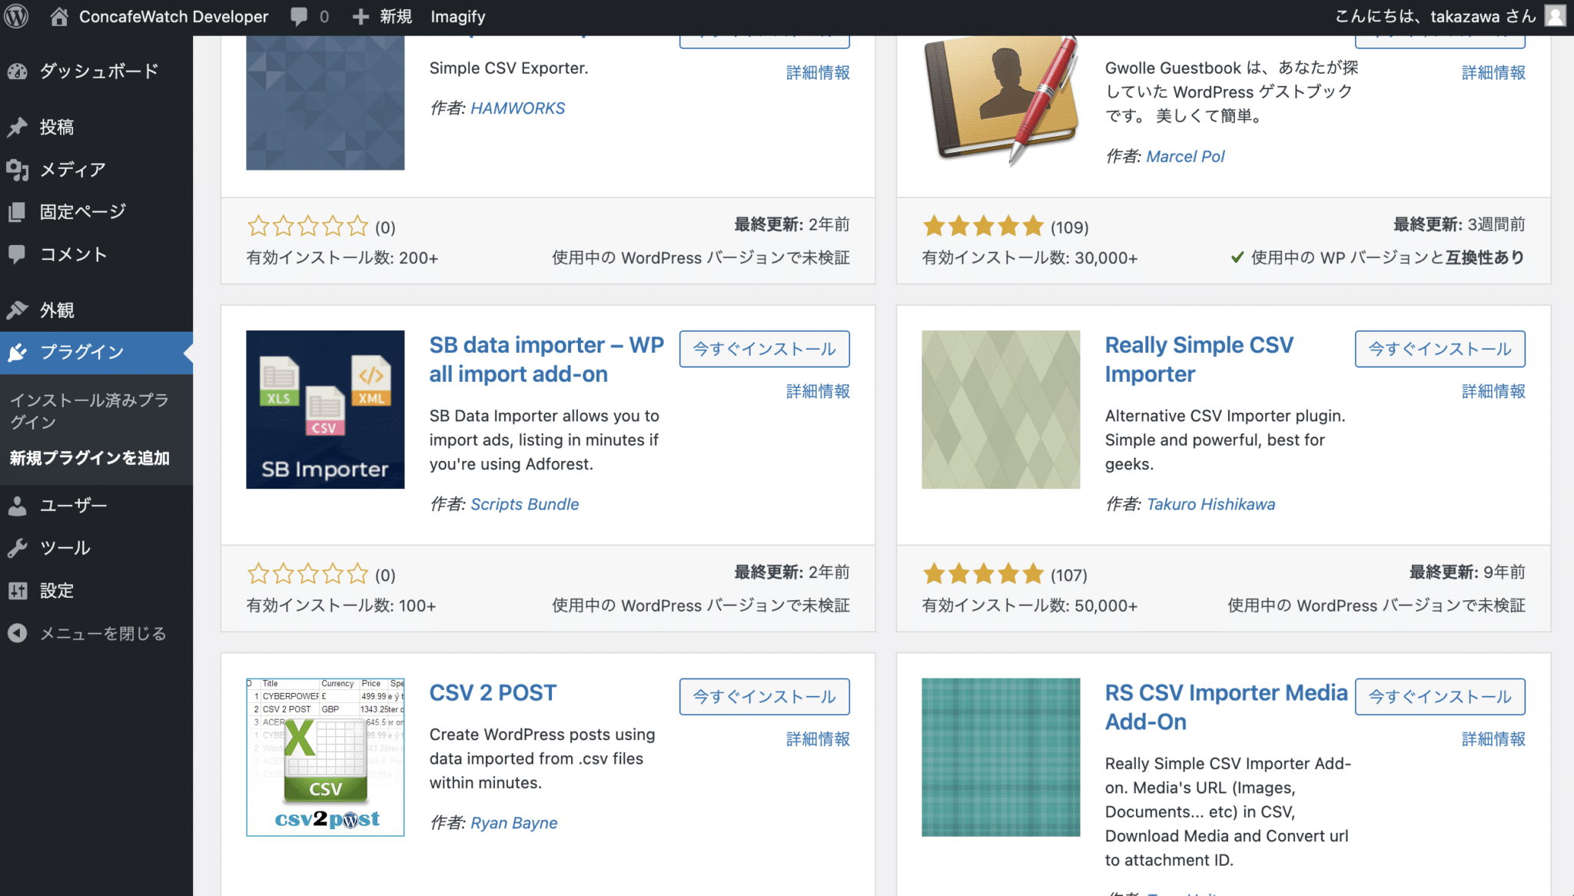Open the 新規 dropdown in admin bar
1574x896 pixels.
(382, 15)
